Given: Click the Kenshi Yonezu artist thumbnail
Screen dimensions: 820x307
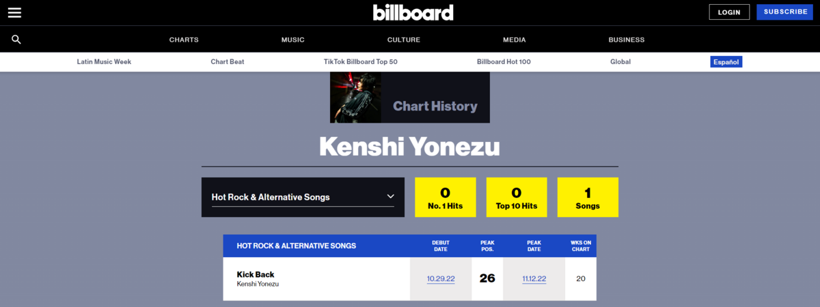Looking at the screenshot, I should click(x=355, y=97).
